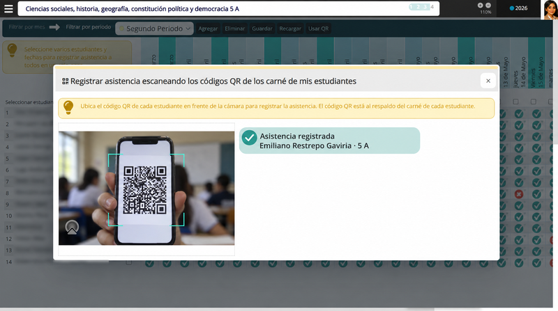Viewport: 558px width, 311px height.
Task: Toggle row 1 attendance for jueves 14 de Mayo
Action: coord(519,114)
